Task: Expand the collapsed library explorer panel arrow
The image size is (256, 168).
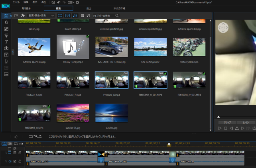Action: coord(13,52)
